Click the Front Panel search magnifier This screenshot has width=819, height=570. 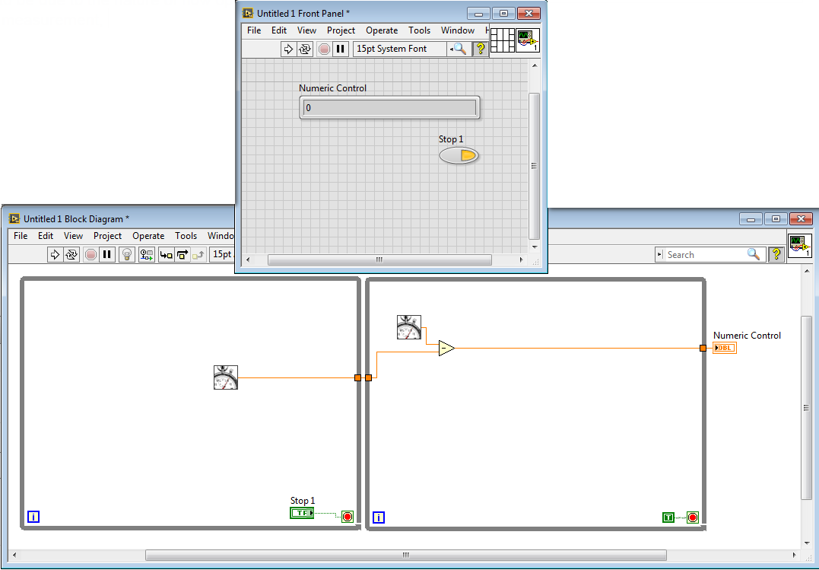(x=459, y=49)
